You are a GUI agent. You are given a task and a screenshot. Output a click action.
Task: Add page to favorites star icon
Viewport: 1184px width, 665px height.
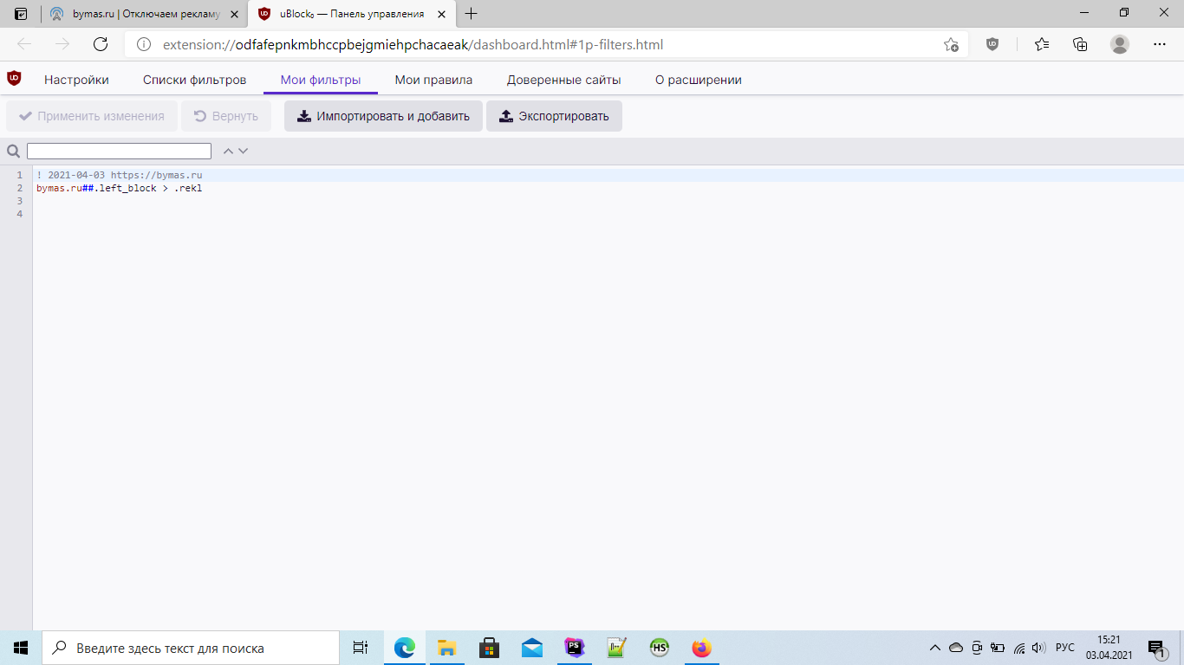coord(951,44)
